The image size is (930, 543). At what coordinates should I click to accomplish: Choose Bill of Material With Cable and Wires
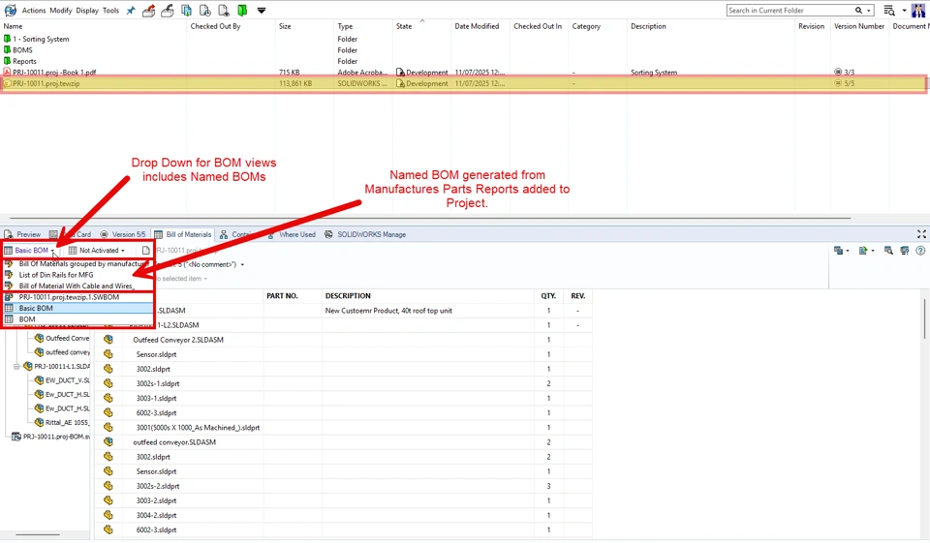pyautogui.click(x=76, y=286)
